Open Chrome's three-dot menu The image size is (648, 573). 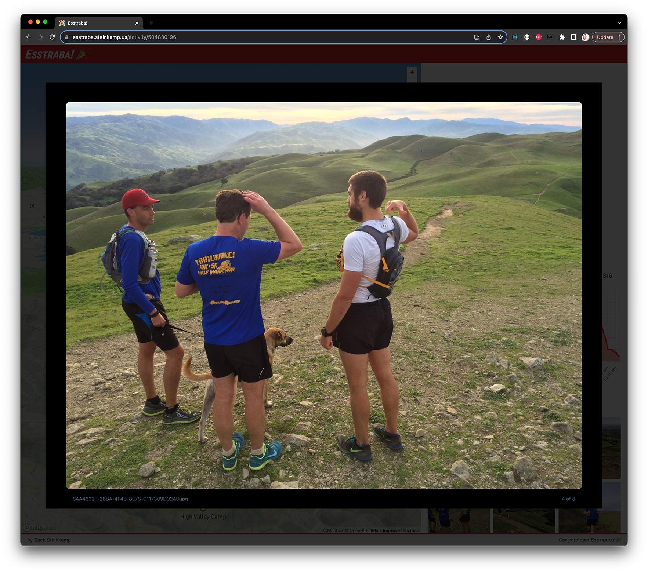619,37
